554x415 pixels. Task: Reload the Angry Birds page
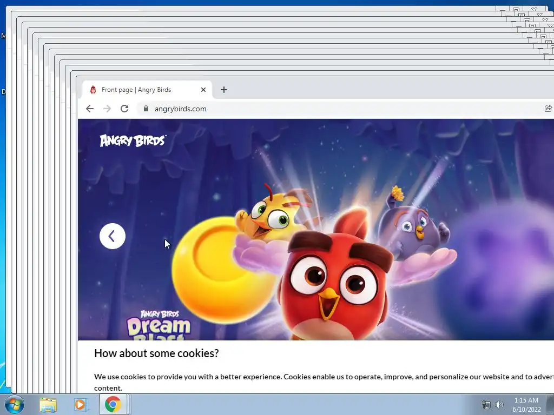(124, 109)
